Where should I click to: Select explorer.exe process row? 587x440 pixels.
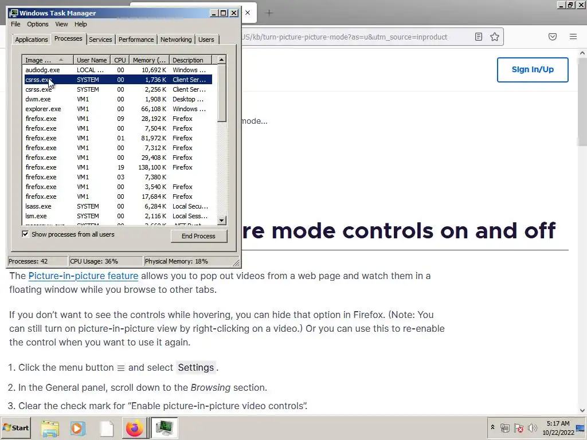coord(118,109)
